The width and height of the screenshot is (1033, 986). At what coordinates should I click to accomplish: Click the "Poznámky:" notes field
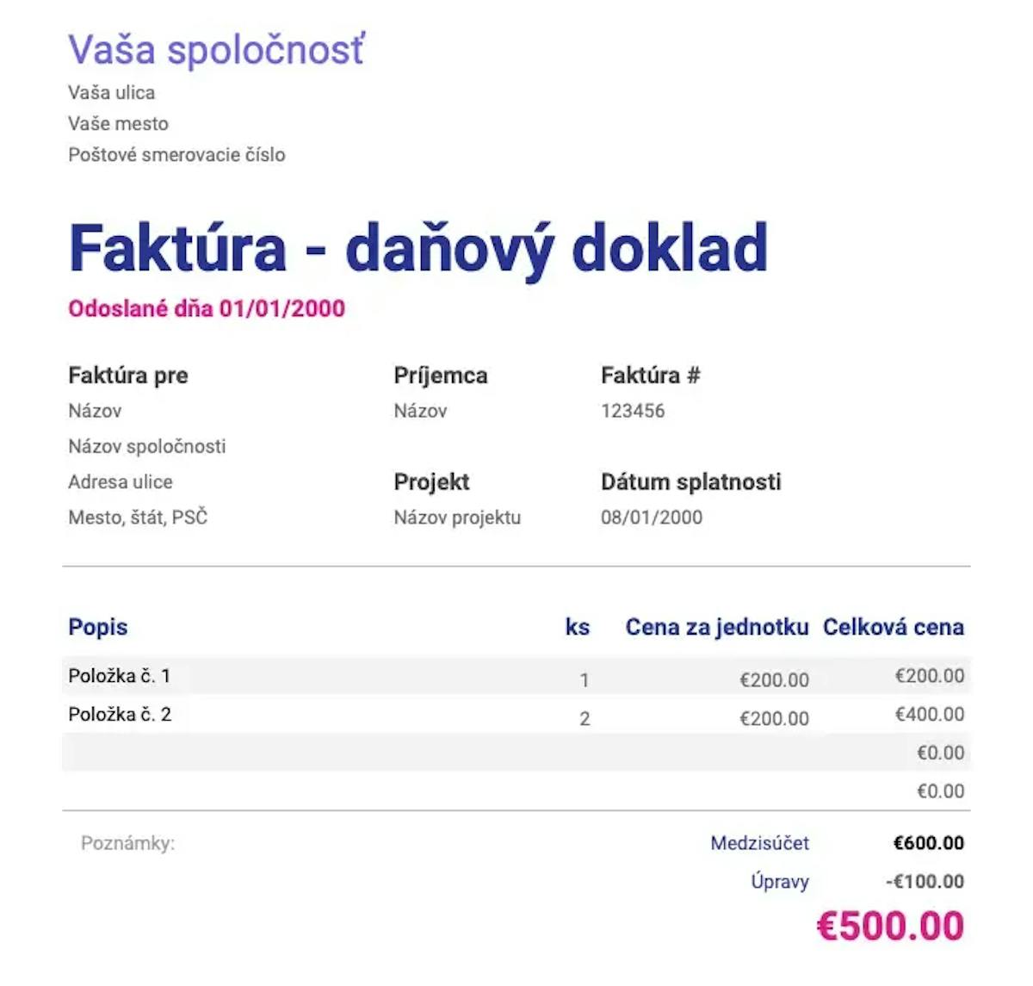(128, 843)
